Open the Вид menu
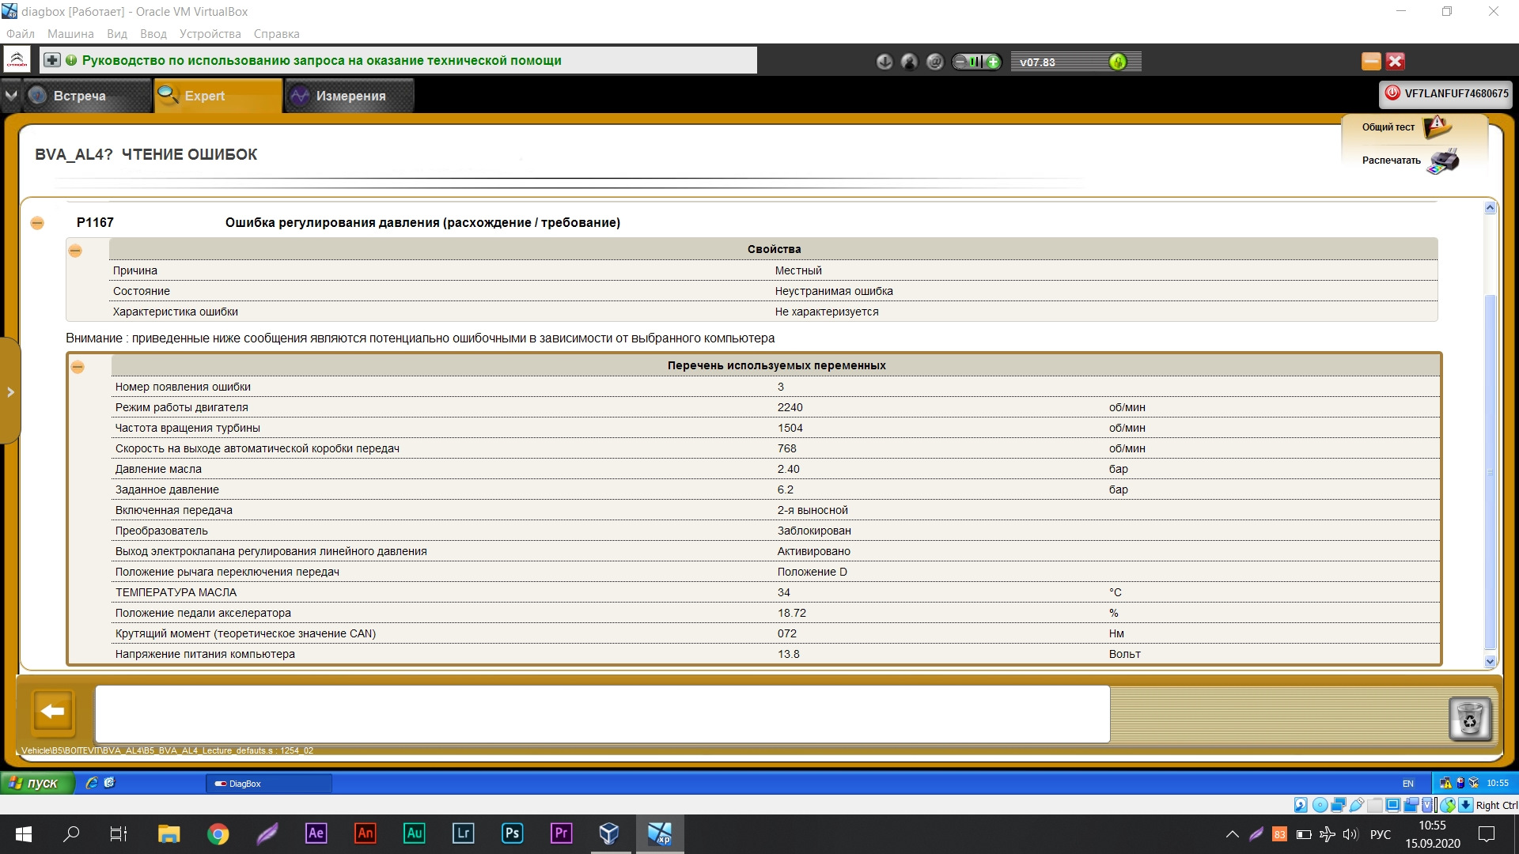This screenshot has height=854, width=1519. [x=117, y=34]
